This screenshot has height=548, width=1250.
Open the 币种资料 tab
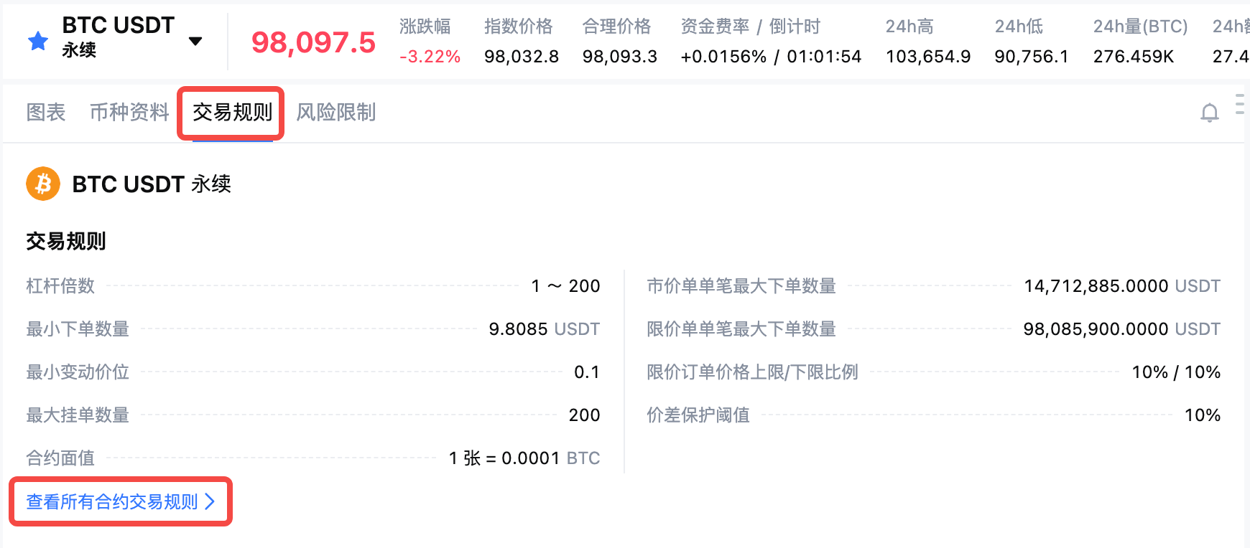pyautogui.click(x=129, y=113)
